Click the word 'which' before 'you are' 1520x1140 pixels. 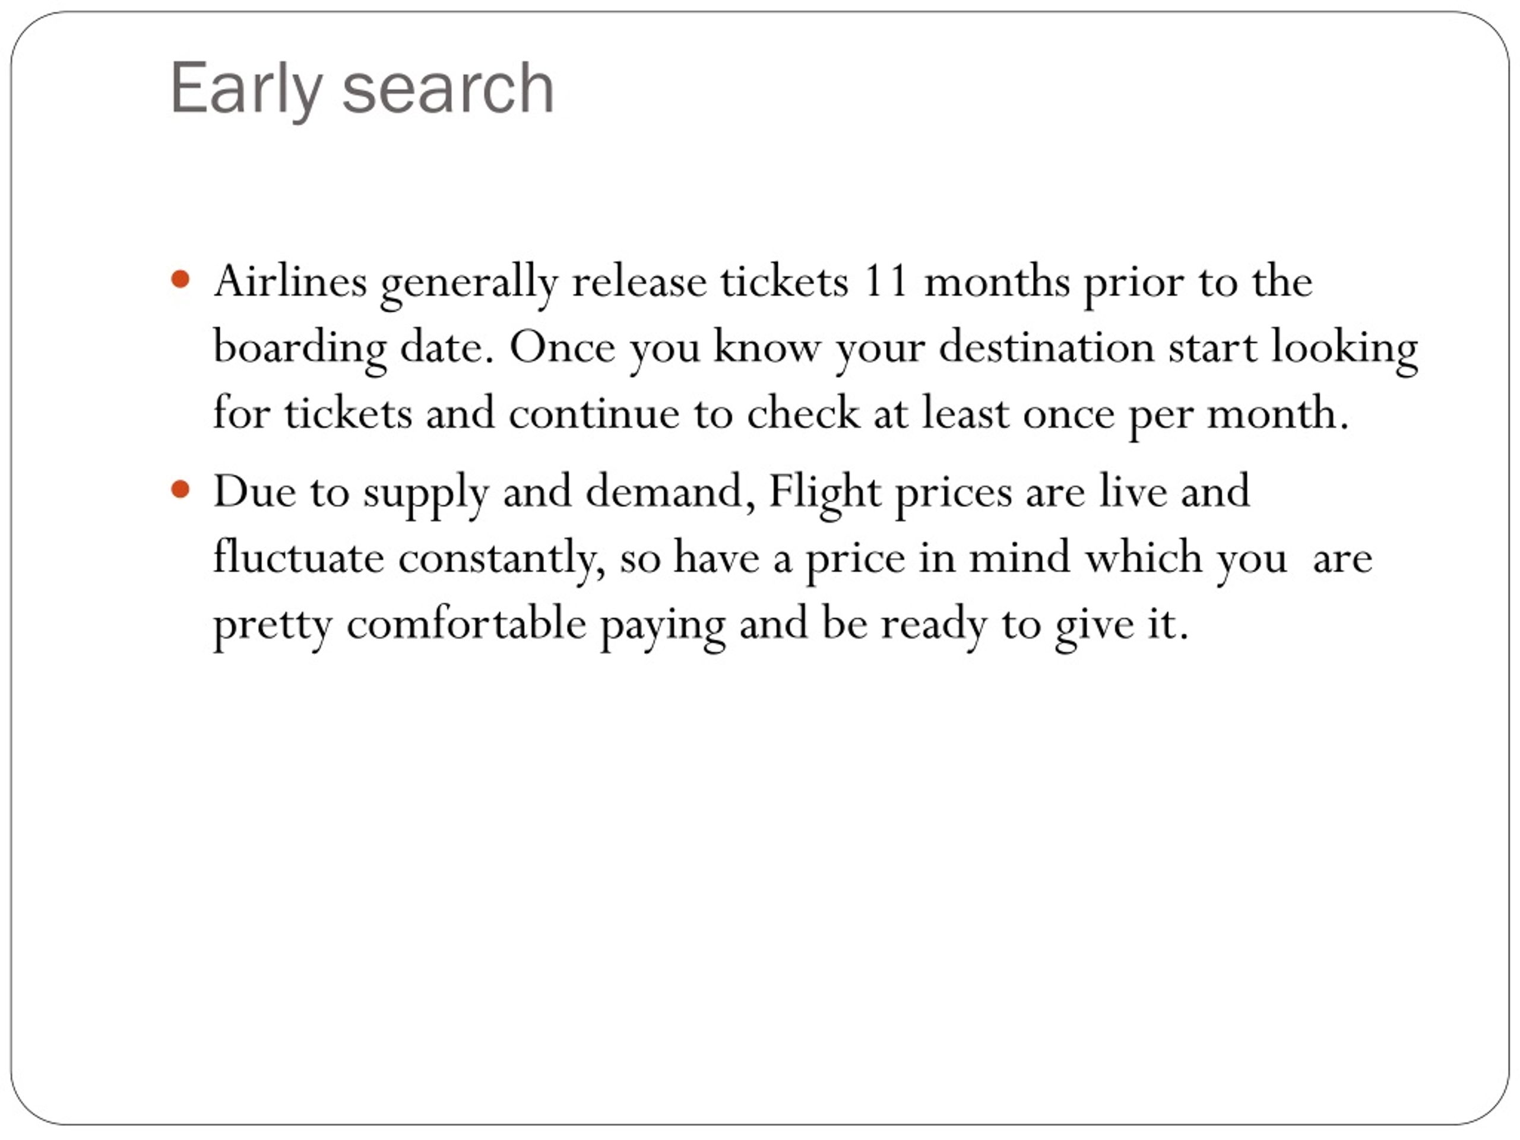(1144, 556)
